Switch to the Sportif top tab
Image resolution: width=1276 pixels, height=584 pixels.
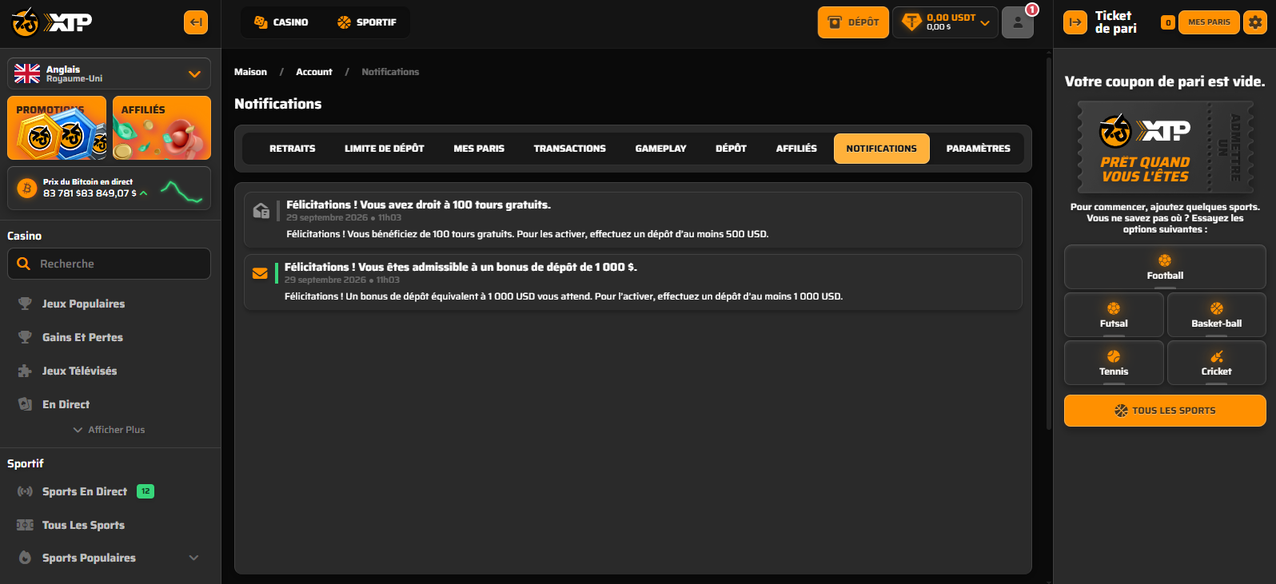[x=367, y=22]
